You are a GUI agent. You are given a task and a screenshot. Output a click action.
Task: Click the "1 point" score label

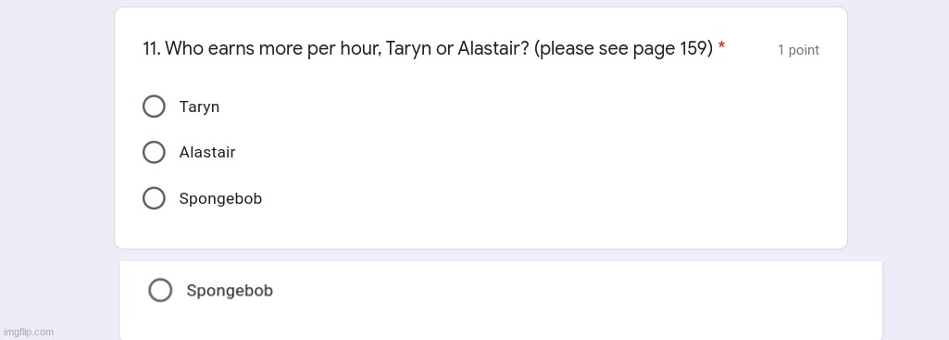pos(798,50)
